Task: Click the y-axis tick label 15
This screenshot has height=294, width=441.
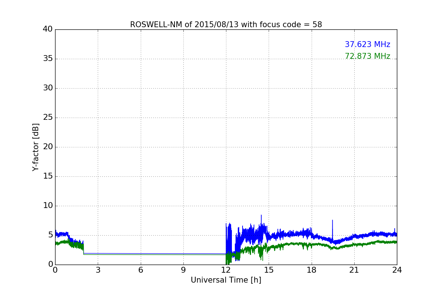Action: [x=48, y=176]
